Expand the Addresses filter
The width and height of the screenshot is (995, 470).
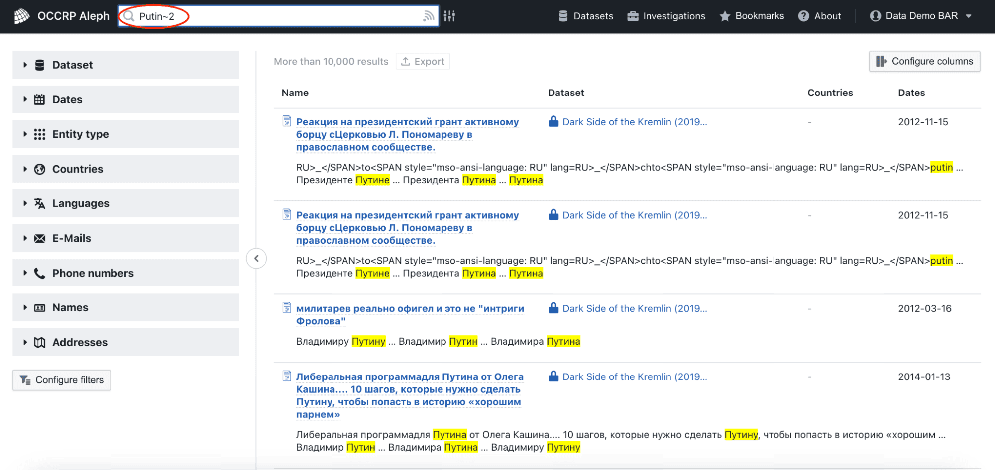click(x=125, y=342)
